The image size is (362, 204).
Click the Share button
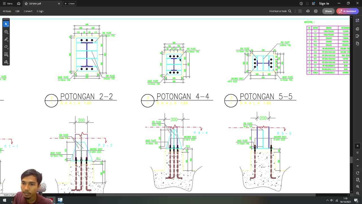pos(328,11)
